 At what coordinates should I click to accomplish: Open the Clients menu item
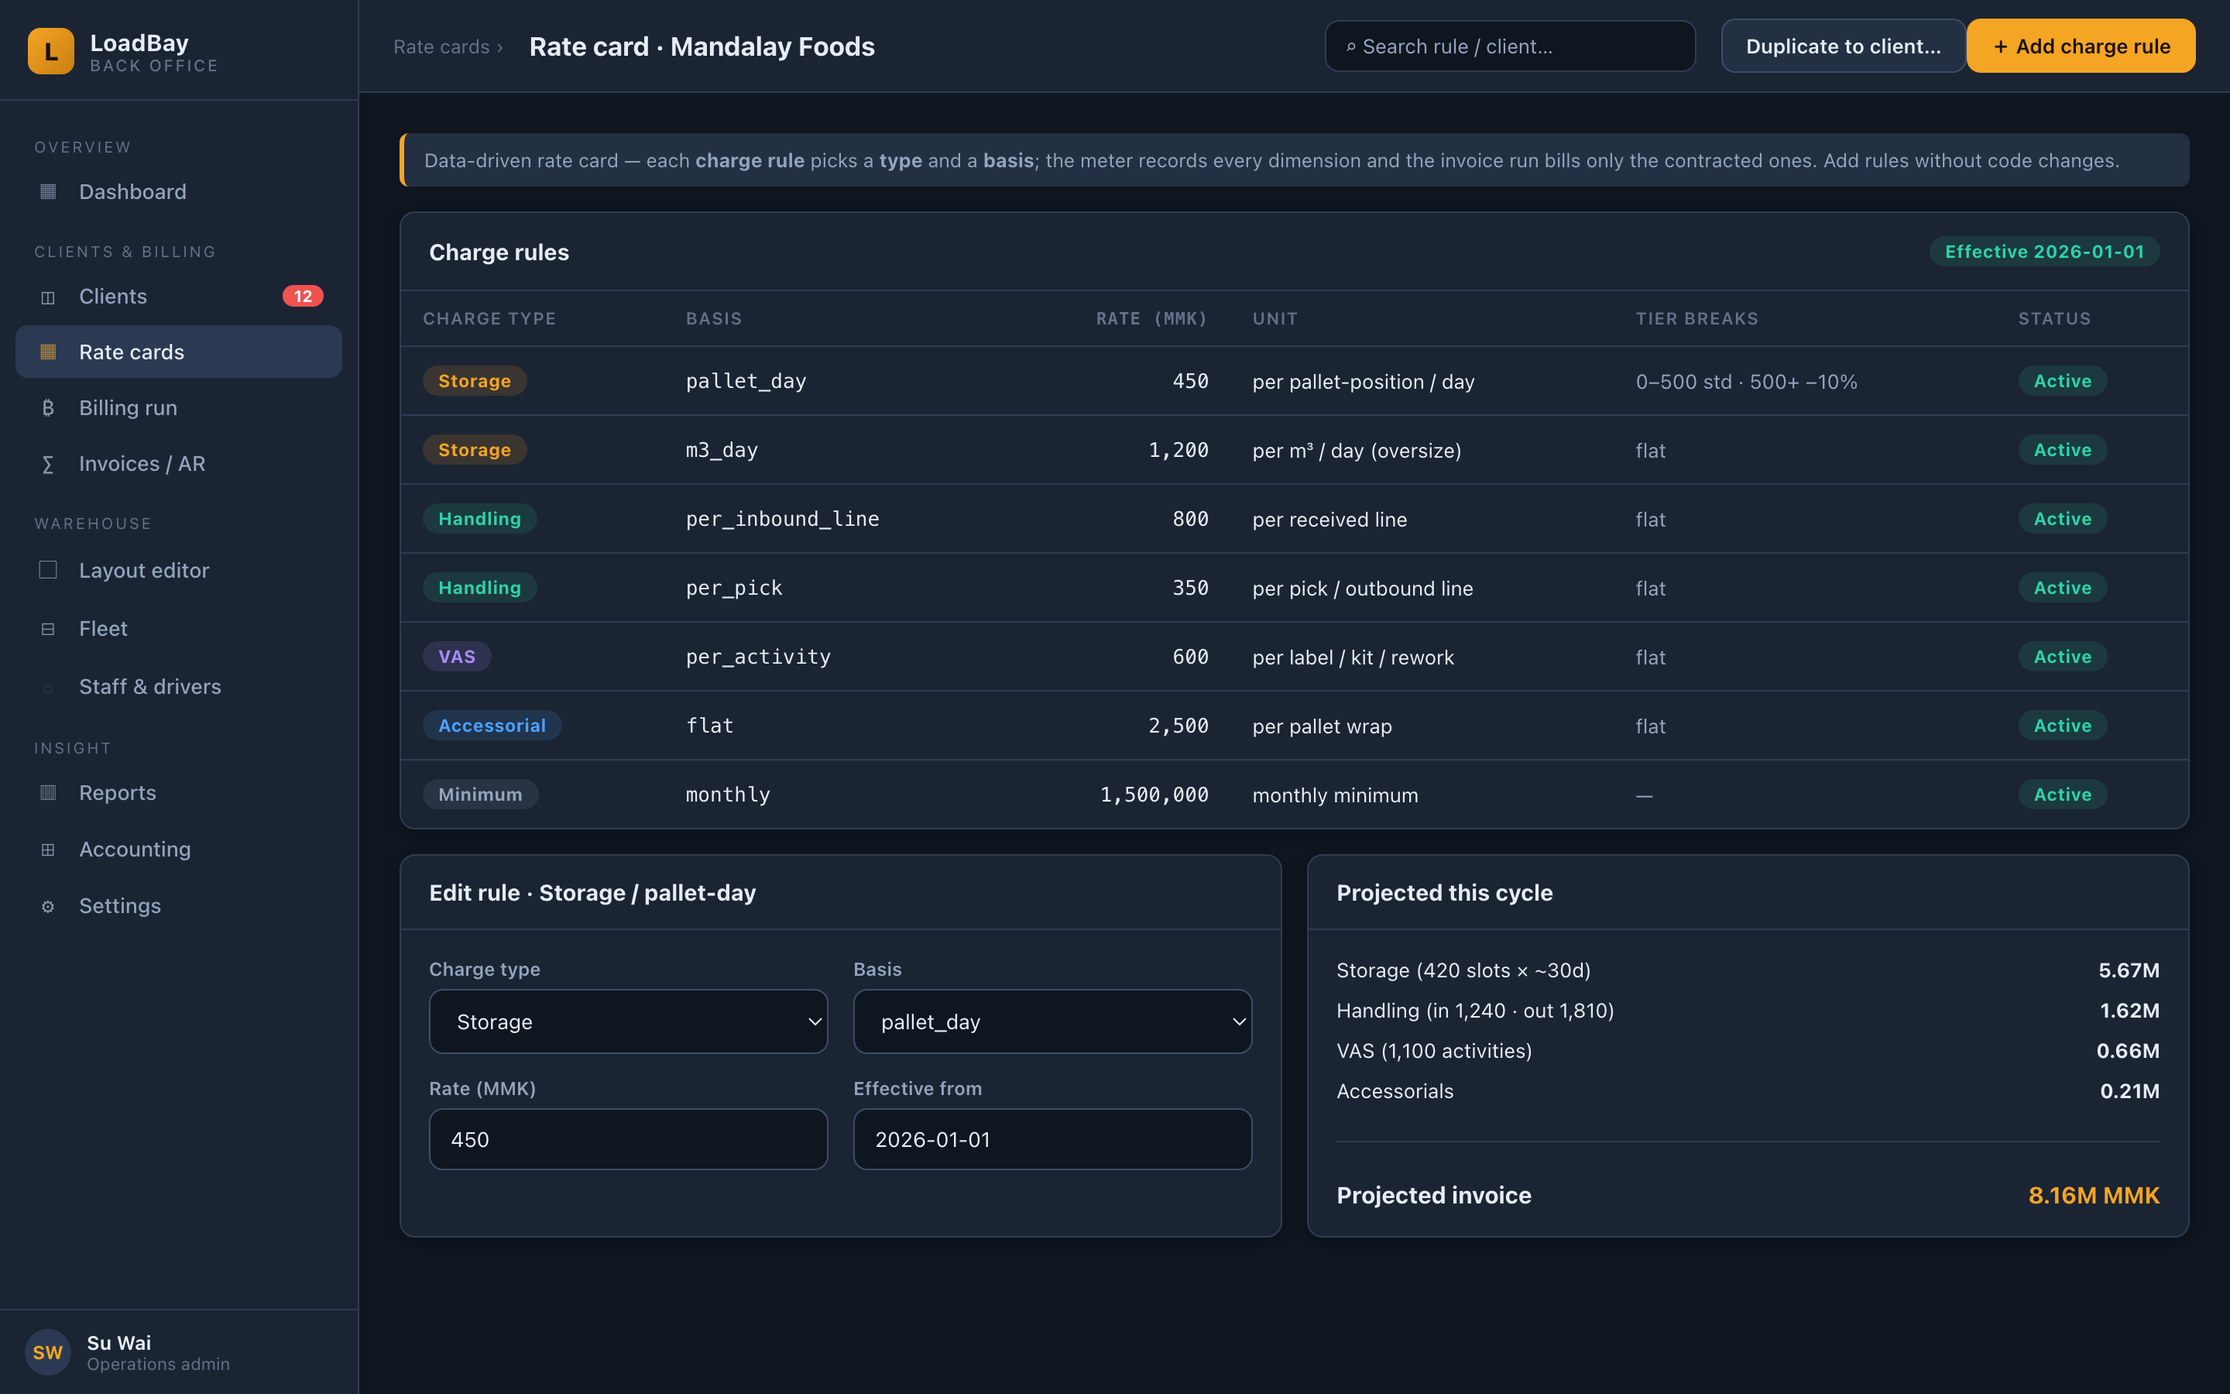(x=179, y=296)
